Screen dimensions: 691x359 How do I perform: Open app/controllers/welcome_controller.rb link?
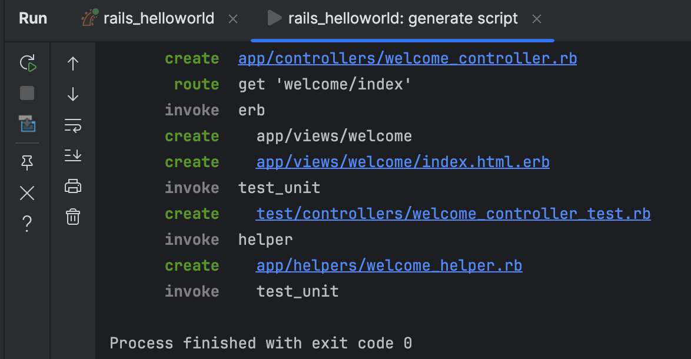coord(407,58)
